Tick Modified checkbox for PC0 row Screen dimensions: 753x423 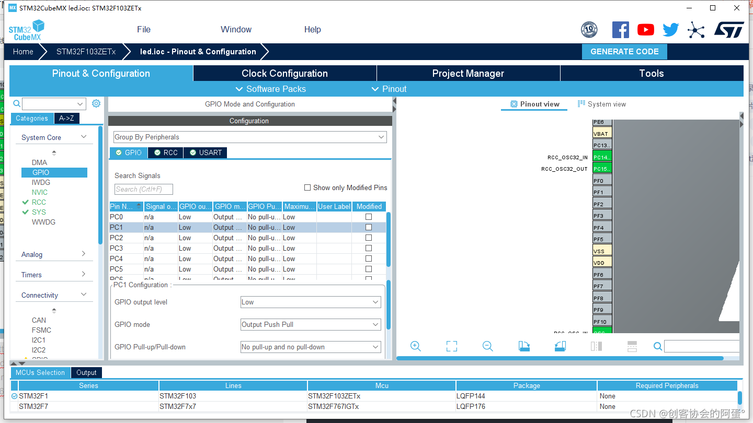click(369, 217)
